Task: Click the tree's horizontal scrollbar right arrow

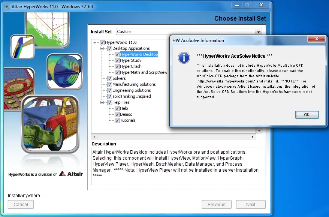Action: [253, 137]
